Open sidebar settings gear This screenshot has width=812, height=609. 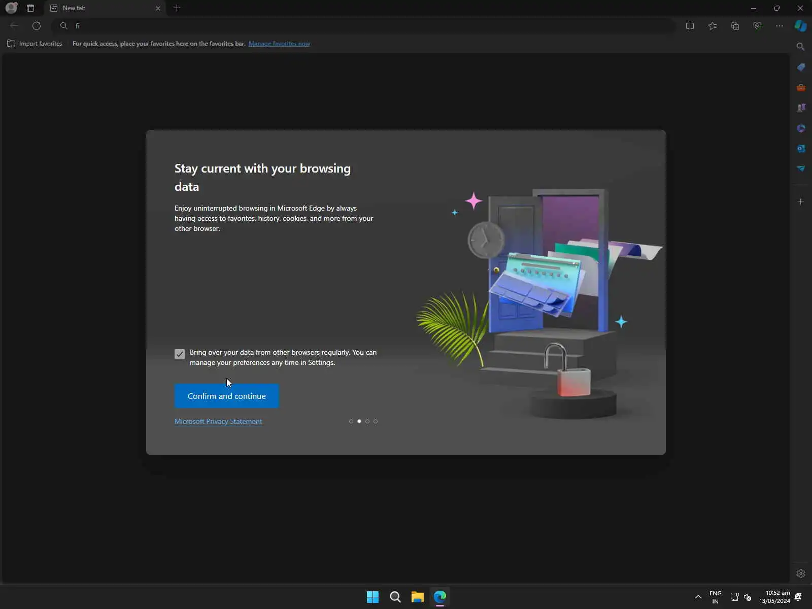(x=801, y=573)
